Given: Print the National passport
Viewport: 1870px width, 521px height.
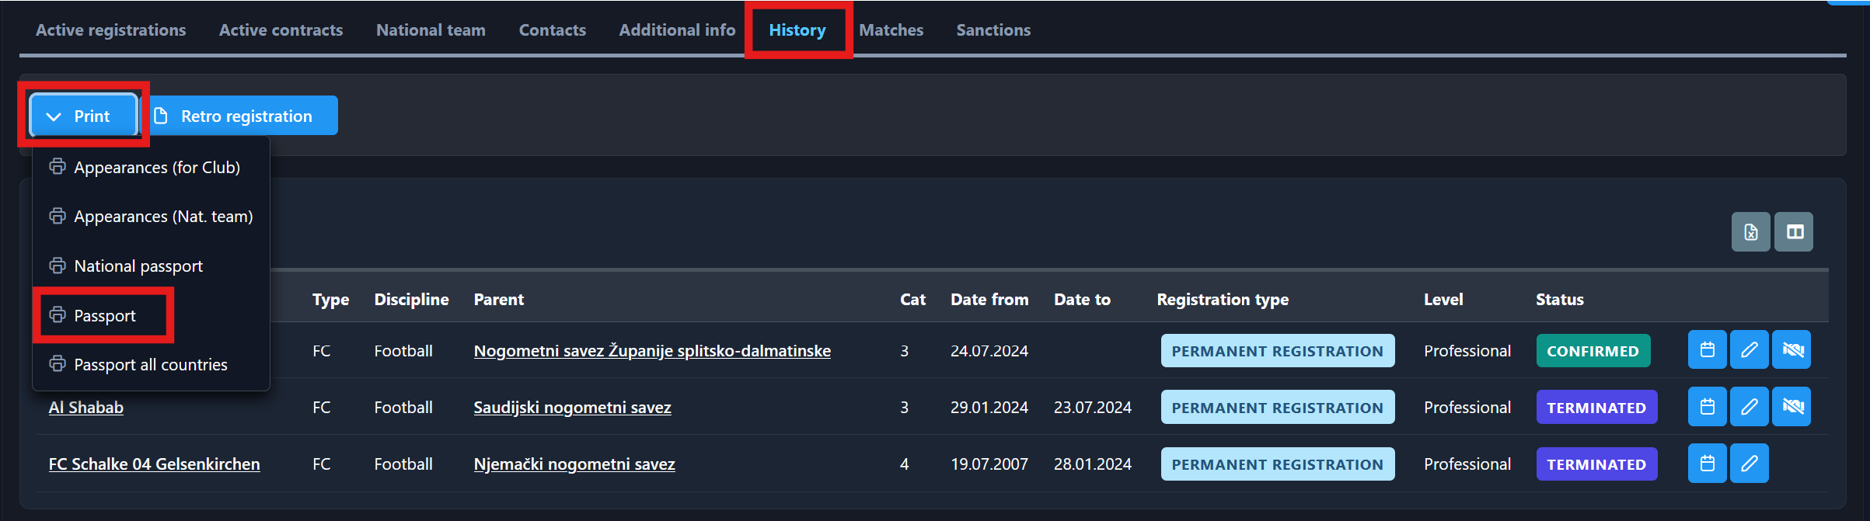Looking at the screenshot, I should pyautogui.click(x=138, y=266).
